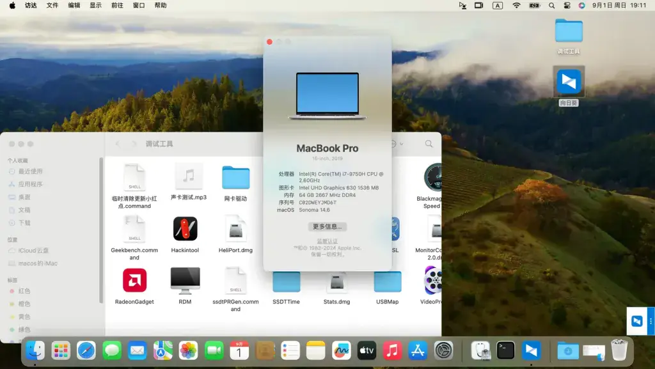Select the 临时清除更新小红点.command shell file

pyautogui.click(x=134, y=177)
